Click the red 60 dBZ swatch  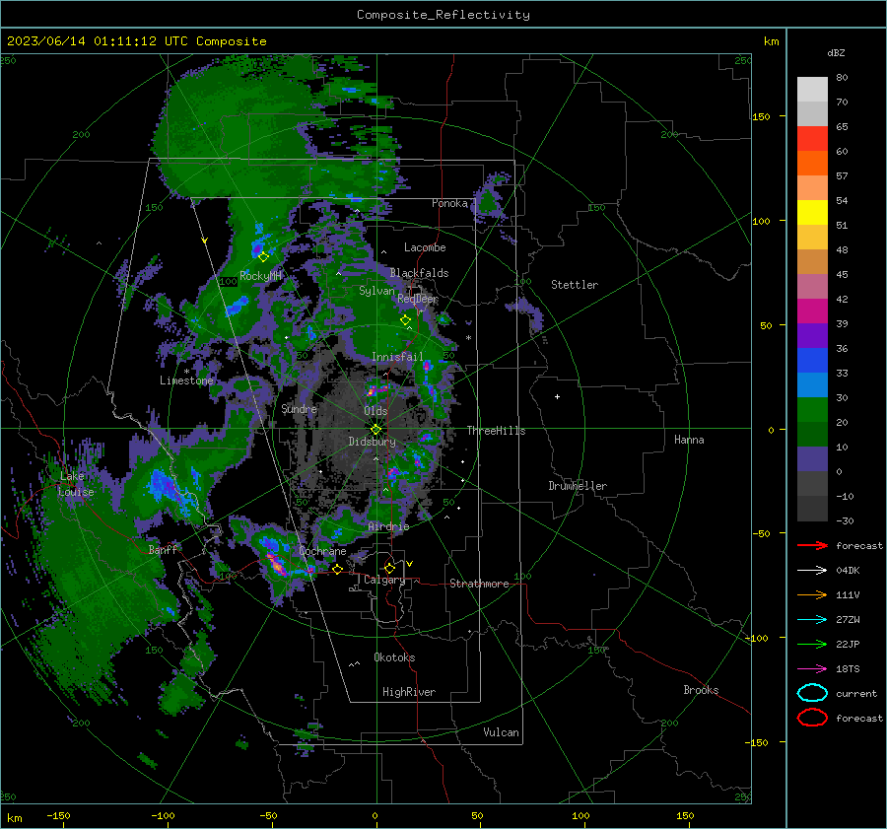tap(812, 139)
